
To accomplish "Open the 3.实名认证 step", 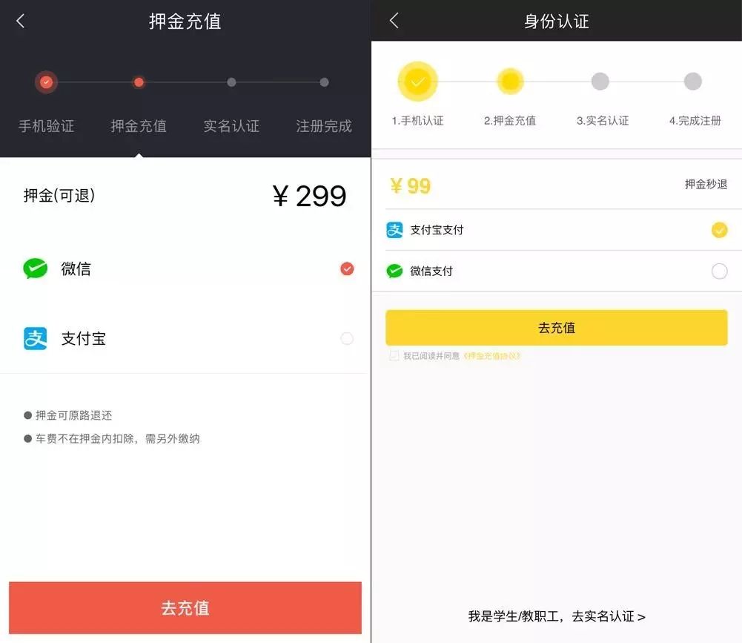I will (x=603, y=121).
